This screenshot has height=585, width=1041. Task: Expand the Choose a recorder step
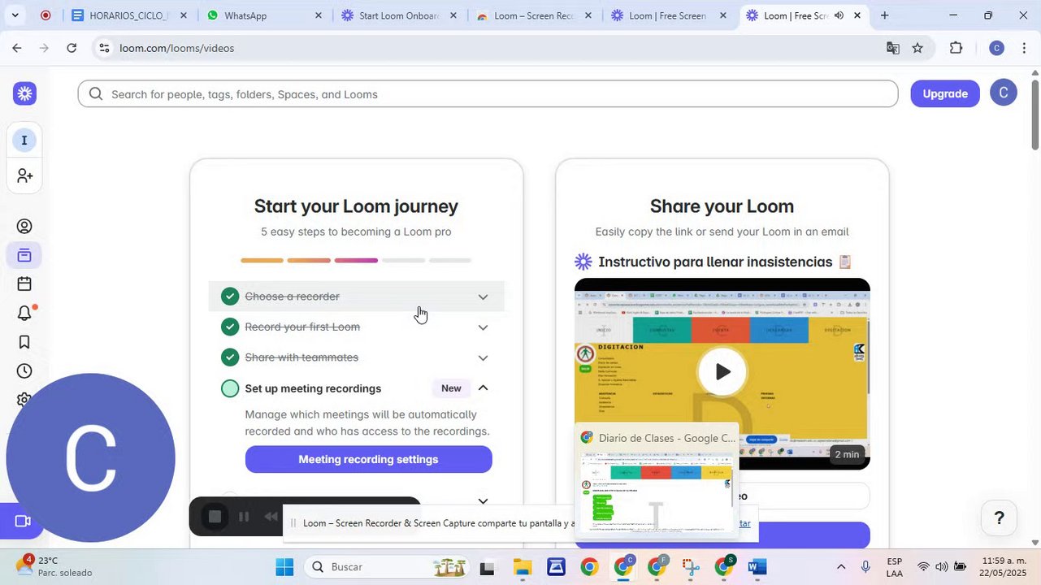(483, 297)
